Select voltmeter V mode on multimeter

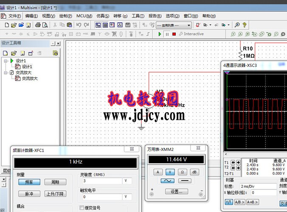pos(170,172)
